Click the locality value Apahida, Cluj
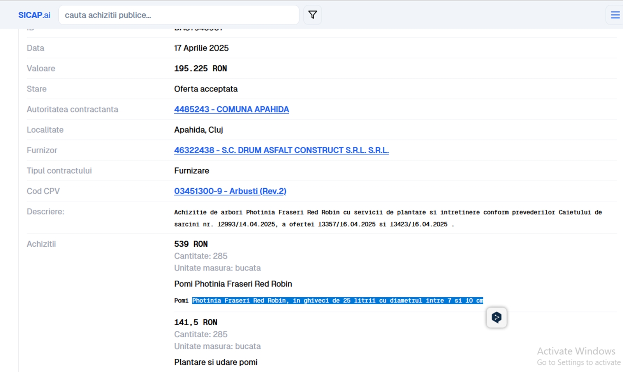623x372 pixels. (198, 130)
